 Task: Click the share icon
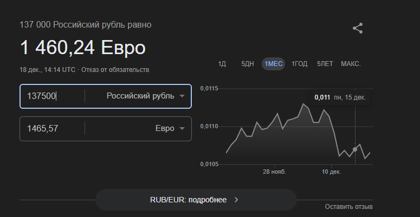point(358,29)
